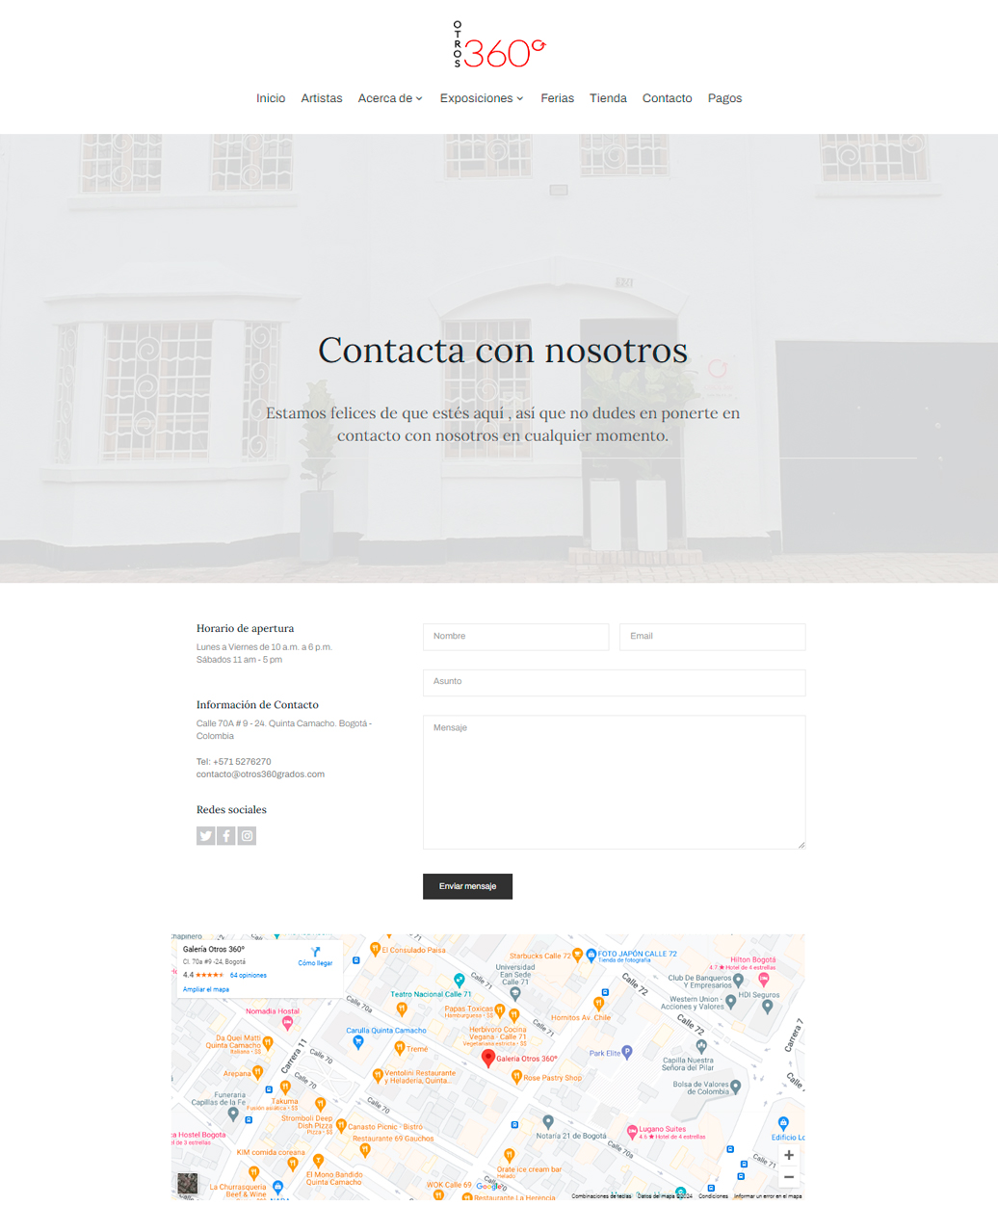
Task: Click the red Galería Otros 360° map pin
Action: [488, 1058]
